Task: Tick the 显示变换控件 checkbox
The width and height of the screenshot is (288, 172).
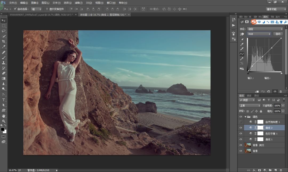Action: (x=47, y=9)
